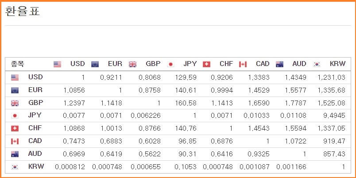The height and width of the screenshot is (178, 356).
Task: Click the KRW to JPY rate 0.1053
Action: 186,167
